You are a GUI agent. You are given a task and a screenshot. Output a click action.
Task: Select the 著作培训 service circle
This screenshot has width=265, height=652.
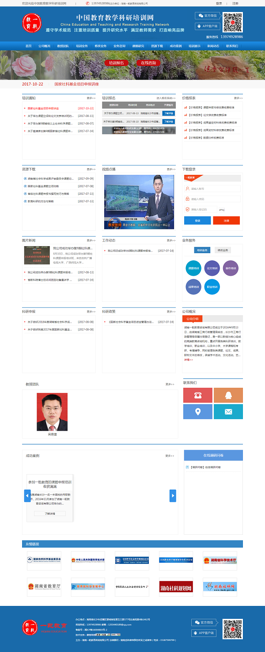point(230,269)
